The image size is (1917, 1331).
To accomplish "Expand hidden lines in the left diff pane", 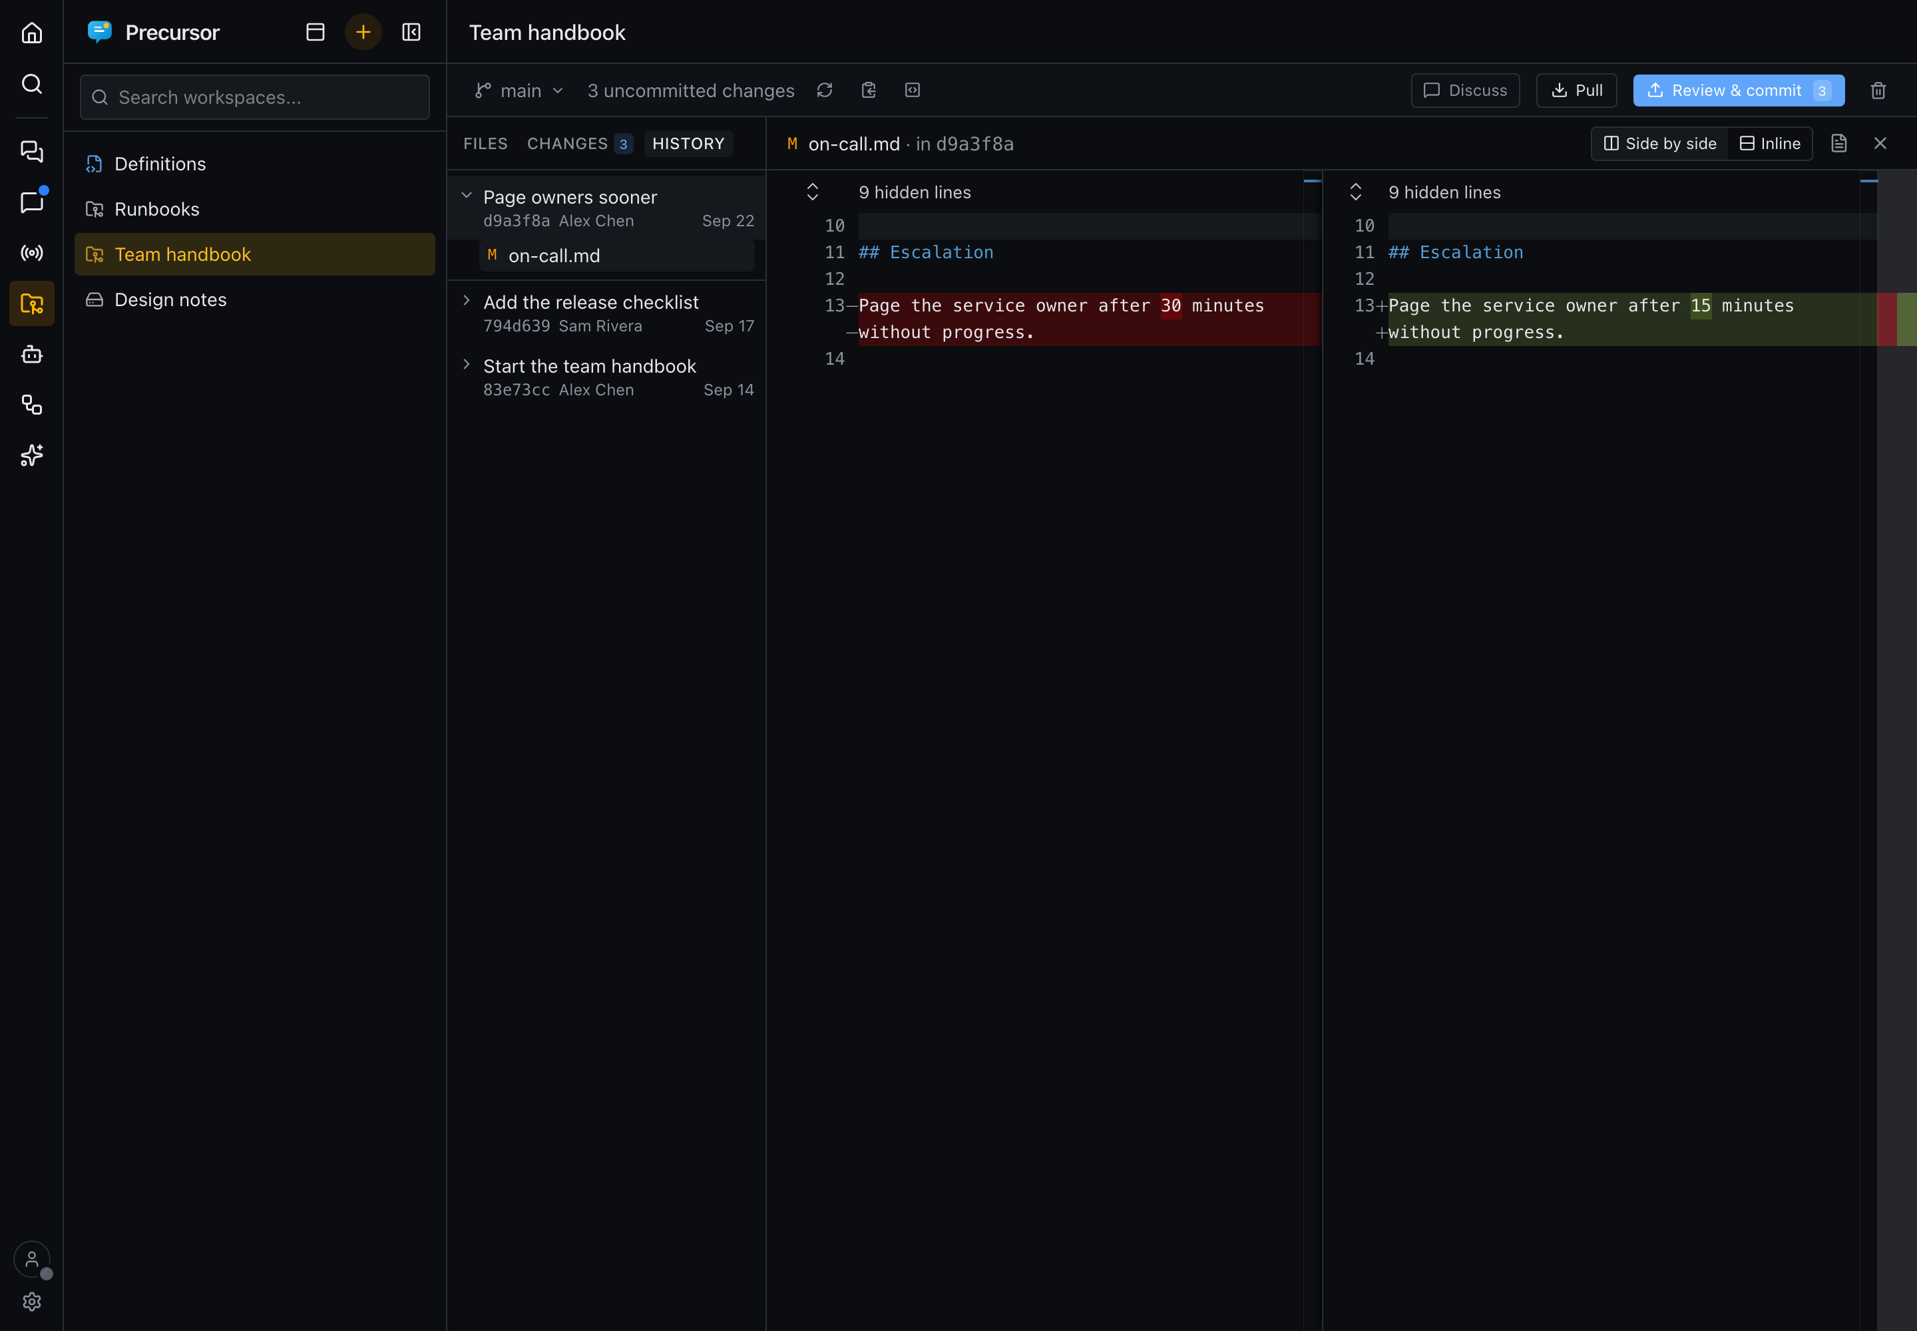I will point(813,192).
